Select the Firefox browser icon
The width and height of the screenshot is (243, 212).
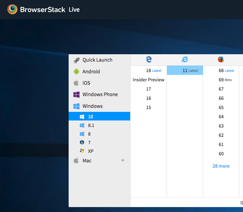(221, 59)
